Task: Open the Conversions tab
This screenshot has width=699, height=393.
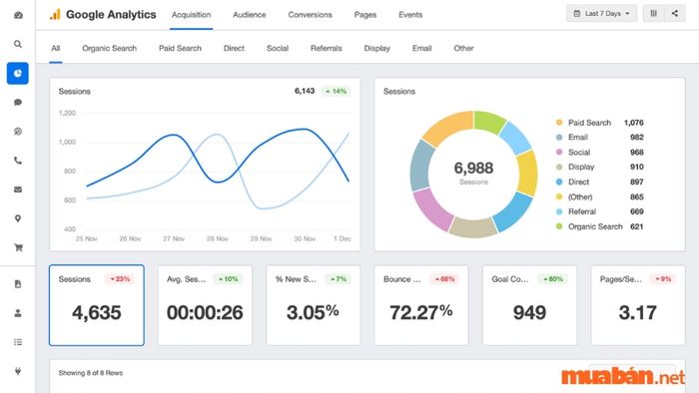Action: [310, 15]
